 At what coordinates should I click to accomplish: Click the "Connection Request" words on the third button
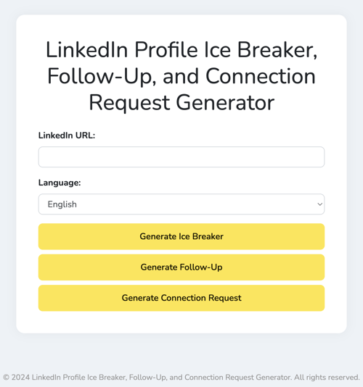201,298
